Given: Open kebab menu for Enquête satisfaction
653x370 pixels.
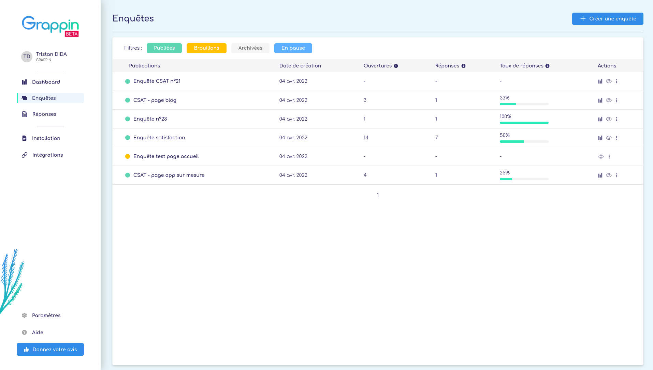Looking at the screenshot, I should point(616,138).
